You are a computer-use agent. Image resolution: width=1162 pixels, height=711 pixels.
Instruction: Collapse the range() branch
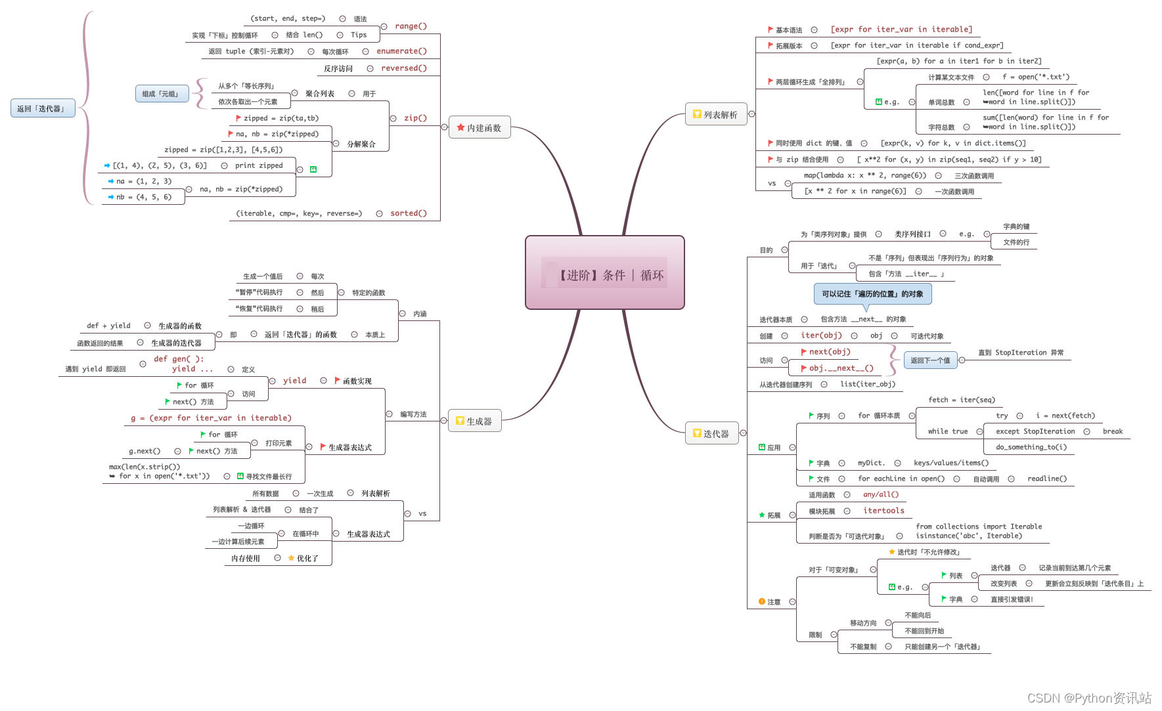click(384, 27)
